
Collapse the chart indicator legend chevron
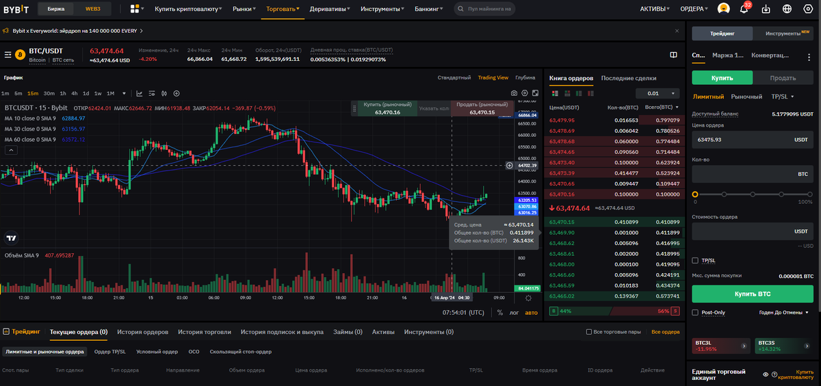click(x=11, y=149)
